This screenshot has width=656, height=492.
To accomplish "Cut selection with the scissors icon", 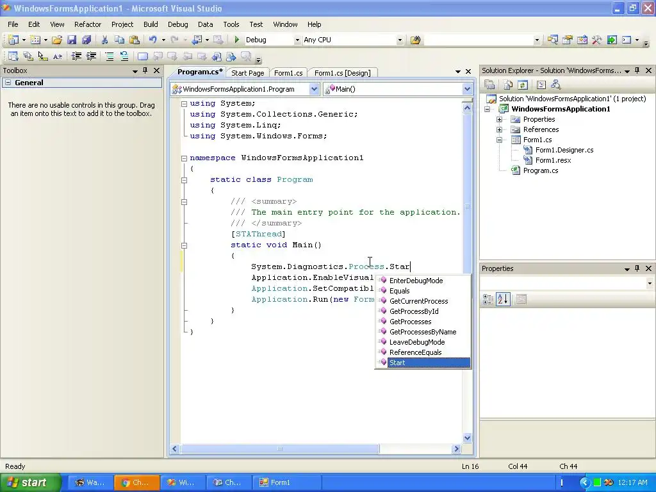I will [104, 40].
